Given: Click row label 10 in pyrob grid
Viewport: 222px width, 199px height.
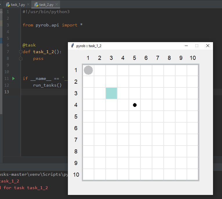Looking at the screenshot, I should pyautogui.click(x=76, y=175).
